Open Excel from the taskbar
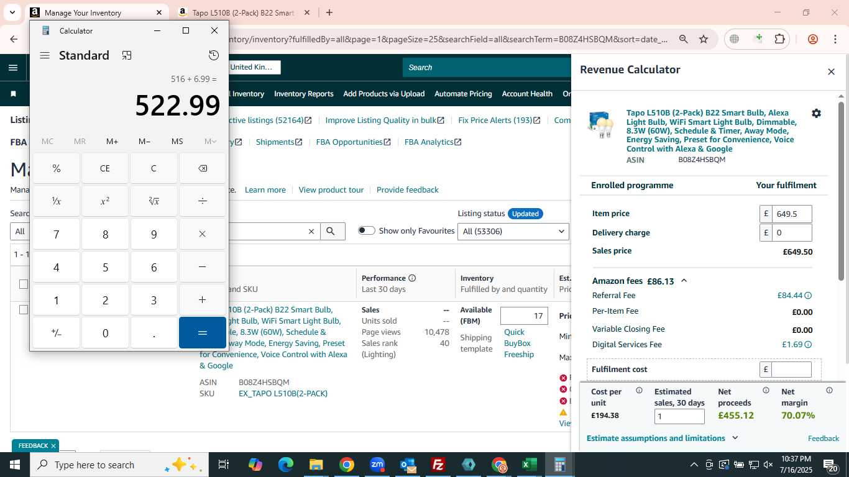Image resolution: width=849 pixels, height=477 pixels. click(x=530, y=465)
